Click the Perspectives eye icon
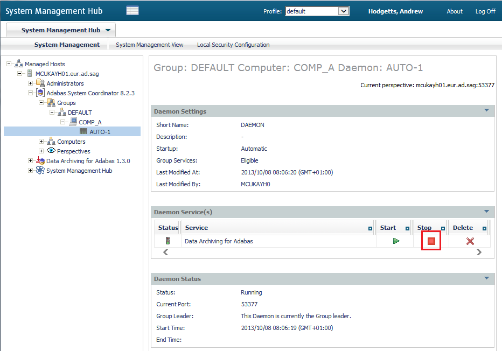502x351 pixels. point(51,151)
